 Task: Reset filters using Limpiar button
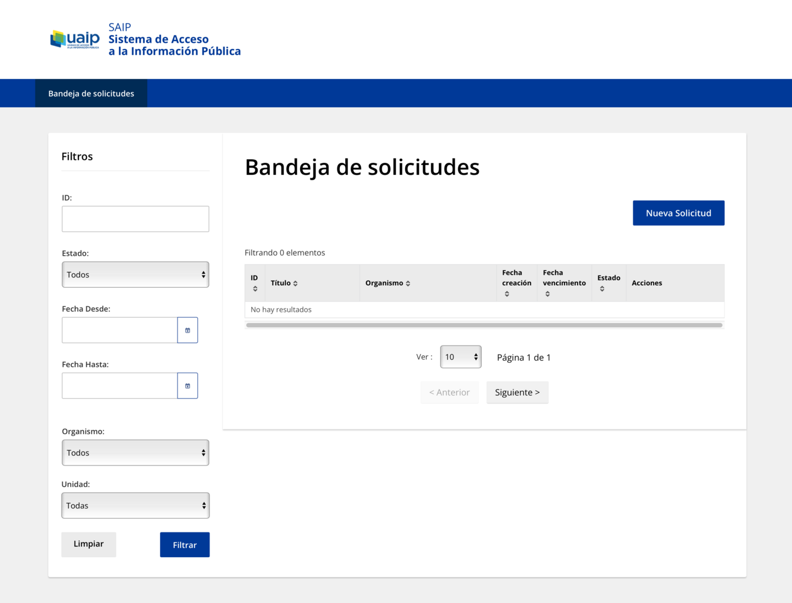coord(89,544)
